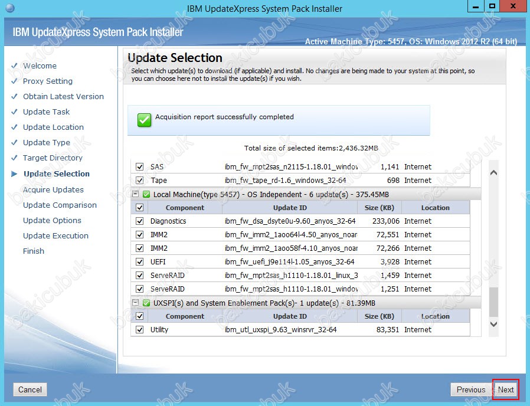Jump to the Update Task step

click(46, 112)
